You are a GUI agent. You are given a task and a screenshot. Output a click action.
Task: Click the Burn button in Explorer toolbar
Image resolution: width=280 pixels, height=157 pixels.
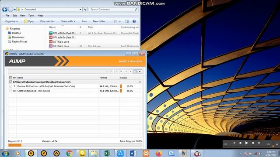(x=84, y=21)
